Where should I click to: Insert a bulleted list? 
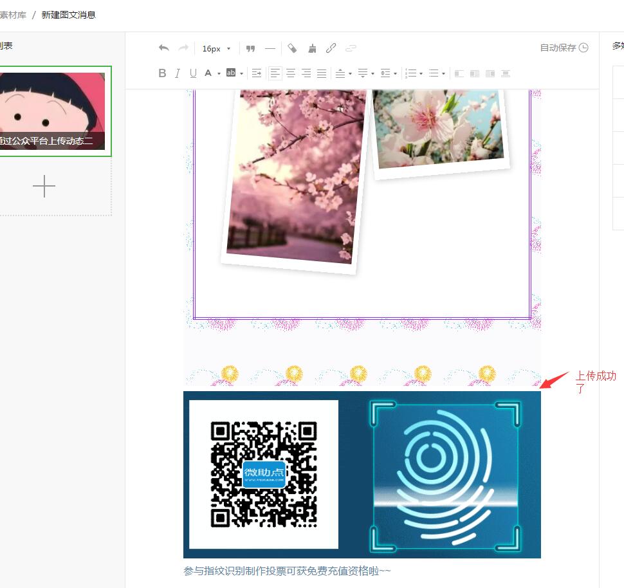click(x=434, y=73)
